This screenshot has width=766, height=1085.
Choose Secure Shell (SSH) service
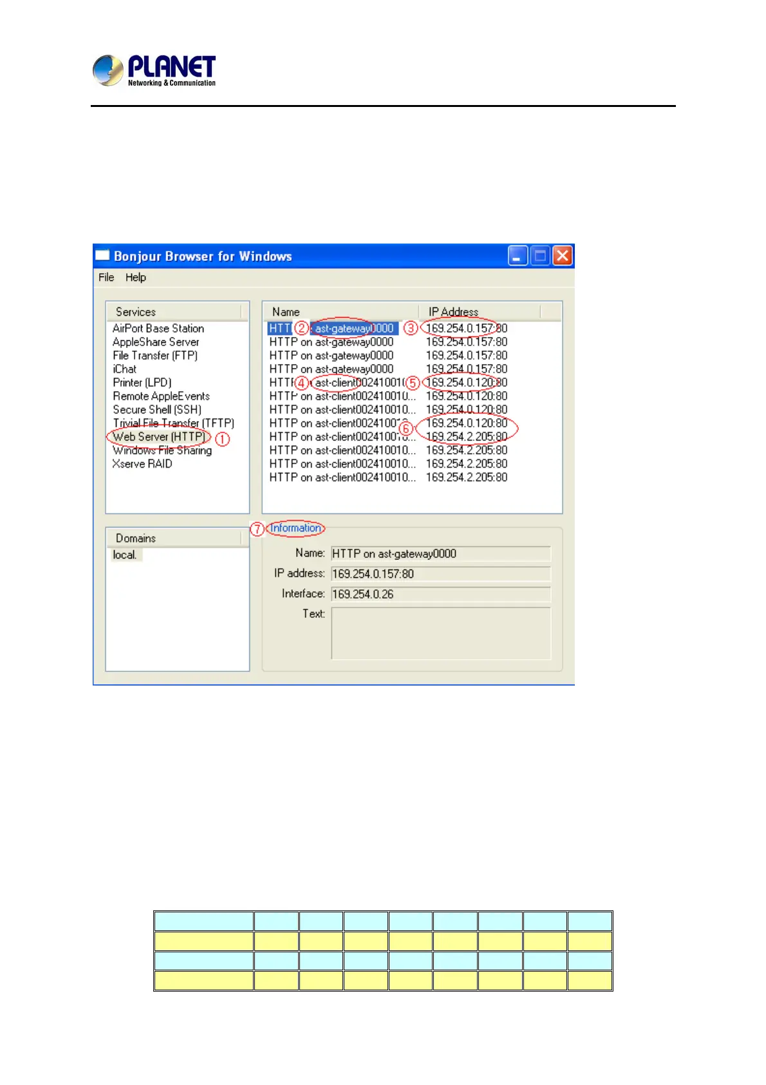[x=157, y=410]
